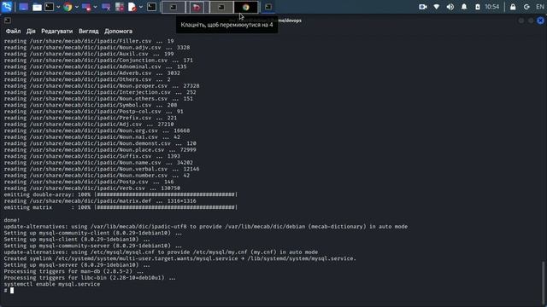547x307 pixels.
Task: Open the Kali applications menu
Action: [7, 7]
